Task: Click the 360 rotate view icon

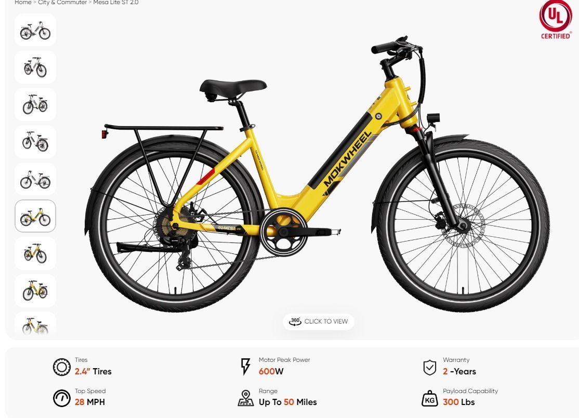Action: pyautogui.click(x=295, y=321)
